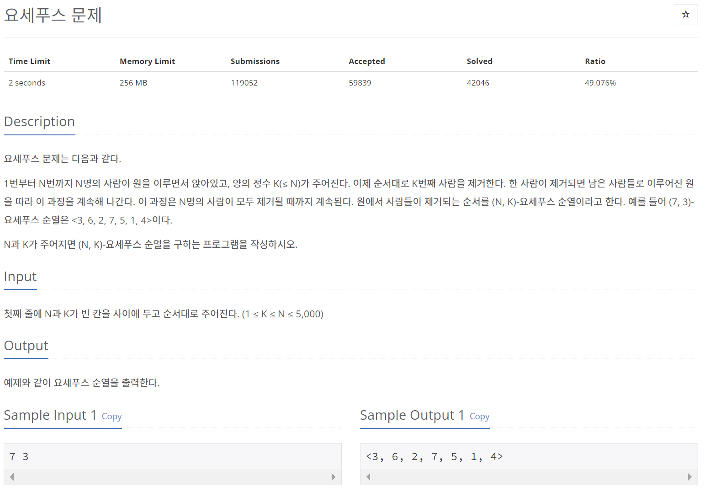Viewport: 720px width, 492px height.
Task: Click the Submissions column header
Action: (255, 61)
